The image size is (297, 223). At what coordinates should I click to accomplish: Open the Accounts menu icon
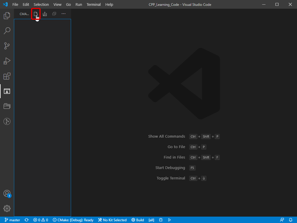pyautogui.click(x=7, y=194)
